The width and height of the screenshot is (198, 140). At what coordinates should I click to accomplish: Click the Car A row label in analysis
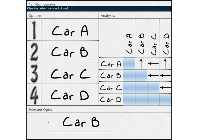coord(111,63)
